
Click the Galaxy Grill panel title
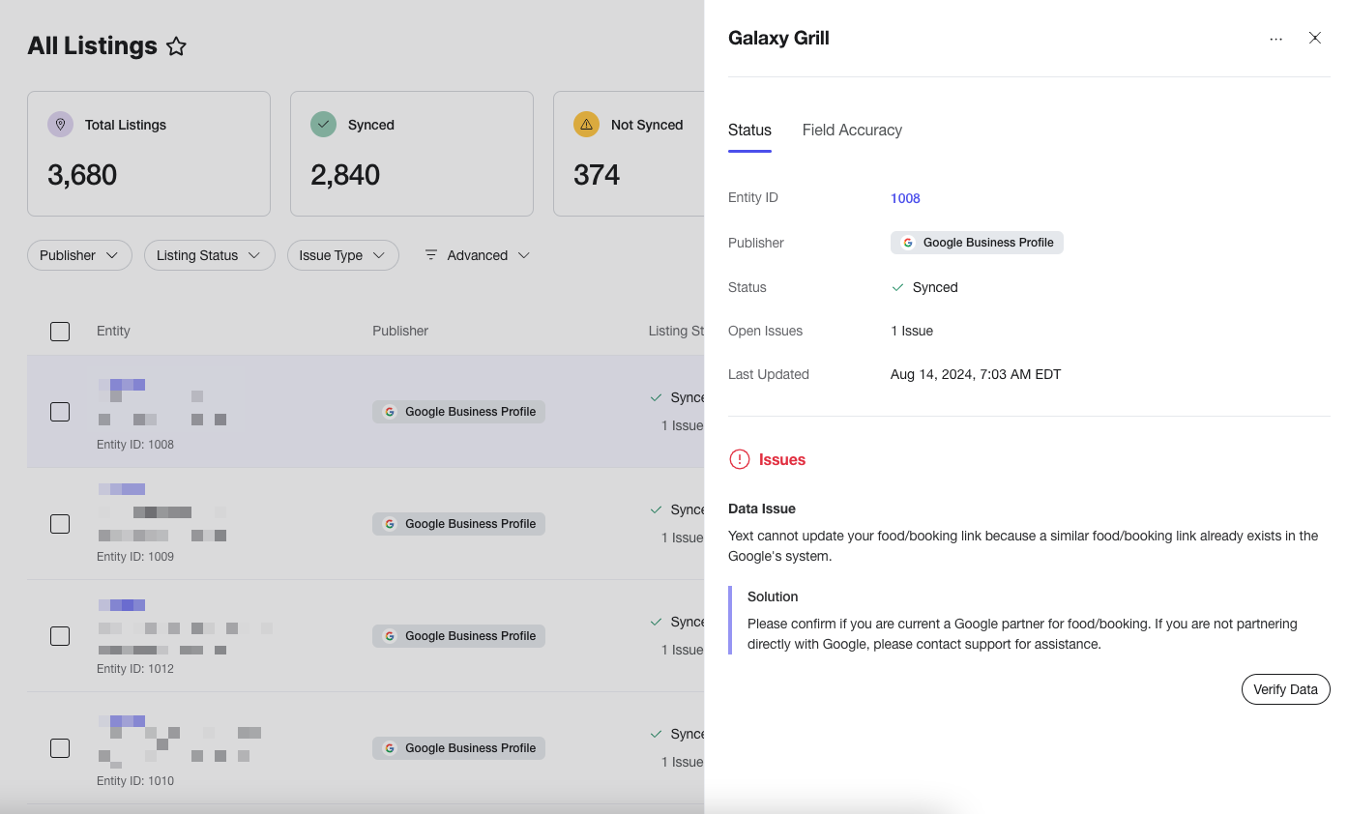778,39
